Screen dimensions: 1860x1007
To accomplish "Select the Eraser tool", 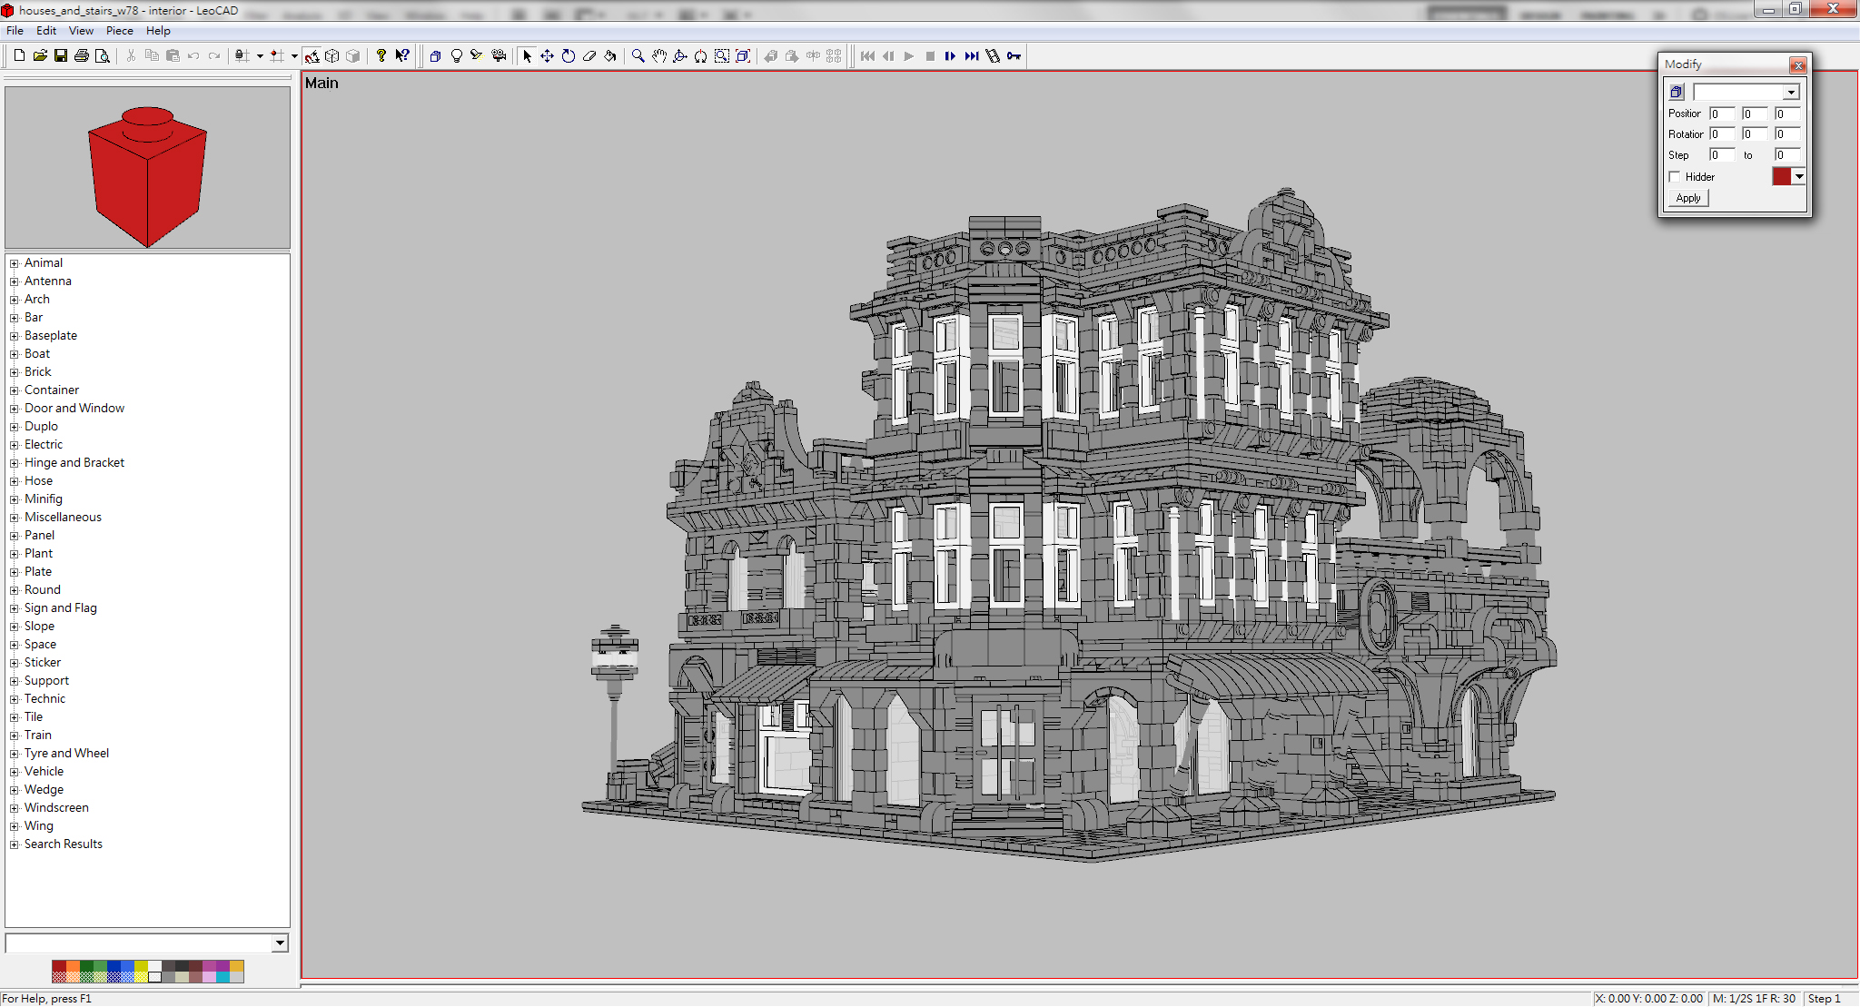I will [589, 55].
